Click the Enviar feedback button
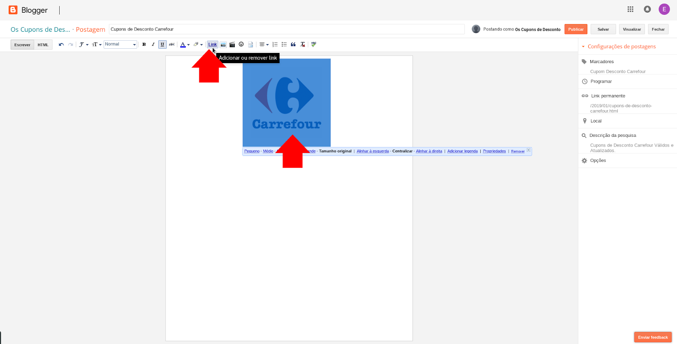This screenshot has width=677, height=344. point(653,337)
